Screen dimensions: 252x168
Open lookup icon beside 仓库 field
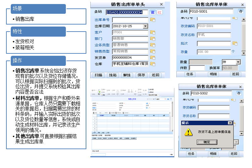pyautogui.click(x=153, y=64)
